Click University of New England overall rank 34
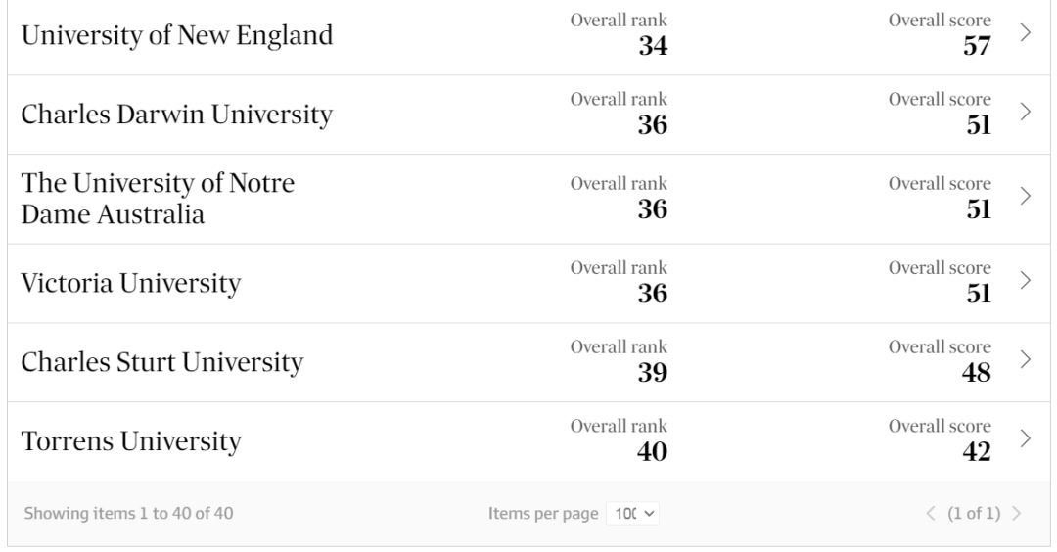This screenshot has height=552, width=1057. [x=653, y=45]
